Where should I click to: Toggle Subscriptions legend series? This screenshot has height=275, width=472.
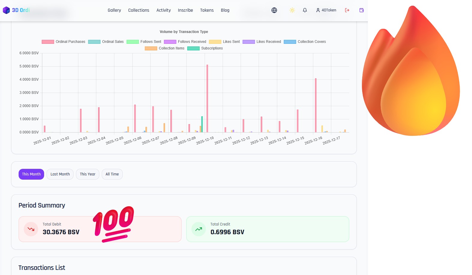coord(205,48)
